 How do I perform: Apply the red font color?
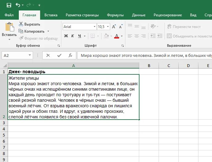(117, 36)
